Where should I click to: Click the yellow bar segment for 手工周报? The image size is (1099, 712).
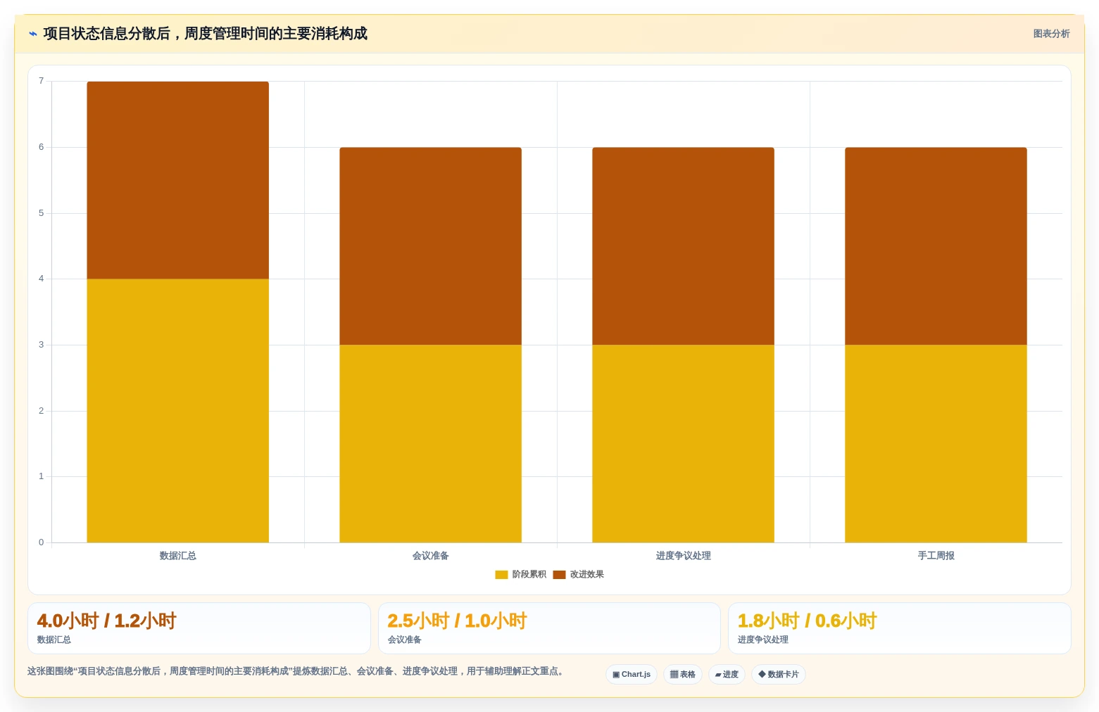coord(936,443)
